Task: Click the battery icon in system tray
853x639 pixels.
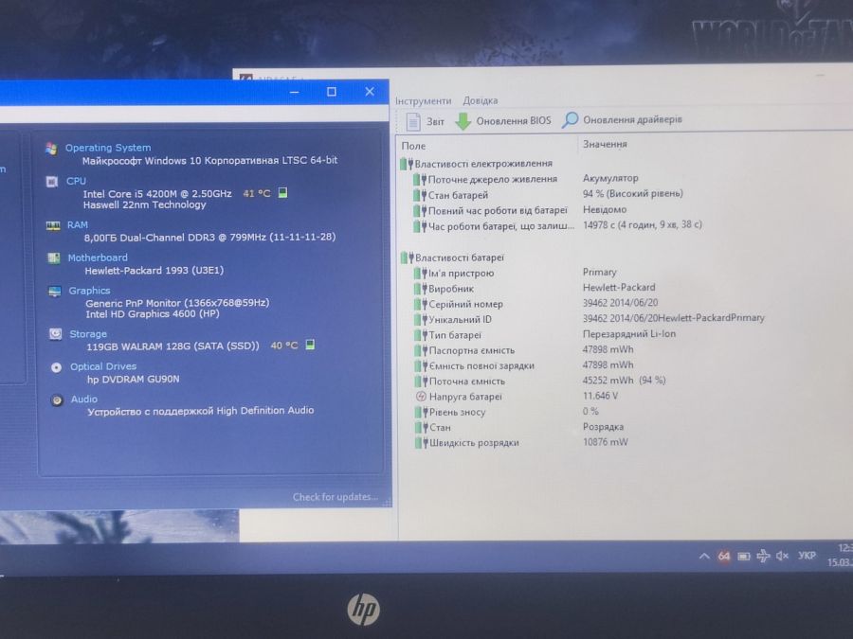Action: [x=744, y=556]
